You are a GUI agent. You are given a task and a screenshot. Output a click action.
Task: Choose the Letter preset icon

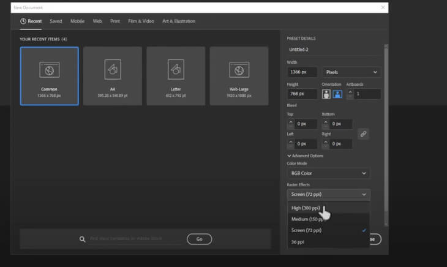[176, 69]
